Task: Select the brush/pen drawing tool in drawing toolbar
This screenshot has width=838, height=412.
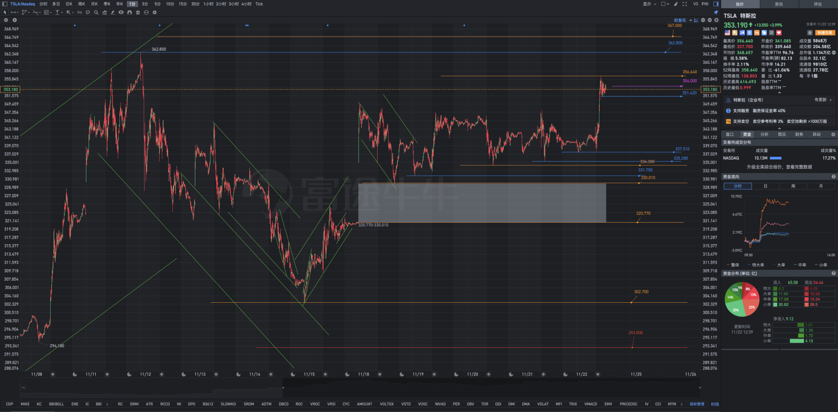Action: [113, 13]
